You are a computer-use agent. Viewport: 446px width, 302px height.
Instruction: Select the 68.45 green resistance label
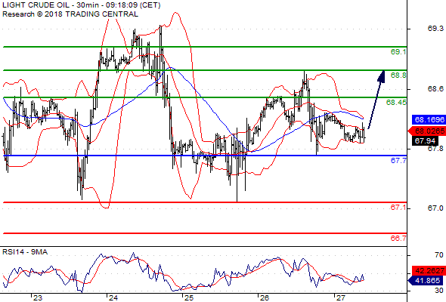396,102
